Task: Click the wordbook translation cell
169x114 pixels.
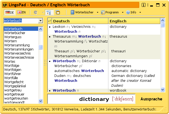Action: click(118, 90)
